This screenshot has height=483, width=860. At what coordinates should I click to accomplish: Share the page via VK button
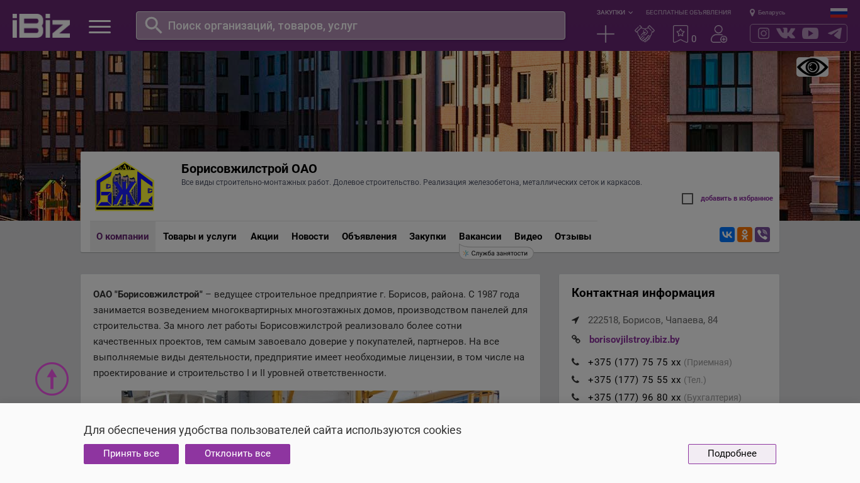(x=727, y=235)
